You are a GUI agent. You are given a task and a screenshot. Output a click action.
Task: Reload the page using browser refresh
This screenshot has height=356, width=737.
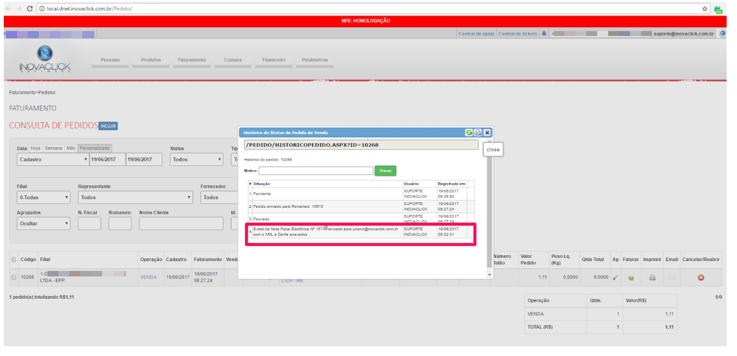pyautogui.click(x=29, y=9)
